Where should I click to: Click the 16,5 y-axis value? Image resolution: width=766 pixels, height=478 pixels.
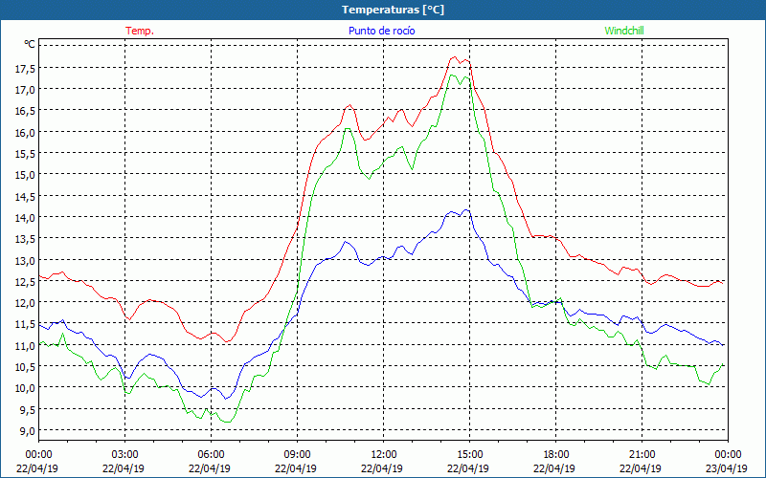[26, 111]
